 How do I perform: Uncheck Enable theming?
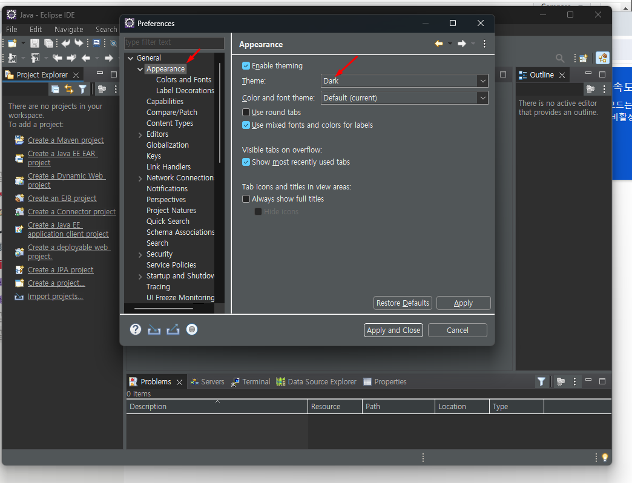pos(246,65)
